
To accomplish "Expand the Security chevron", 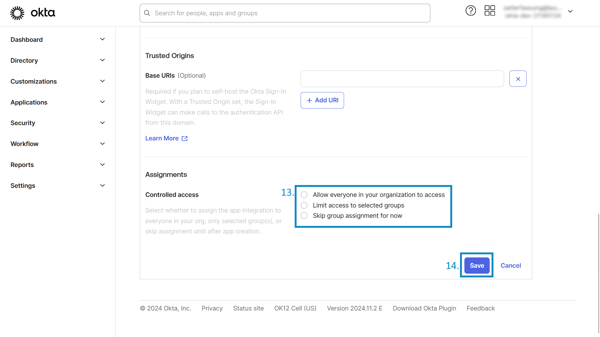I will coord(102,123).
